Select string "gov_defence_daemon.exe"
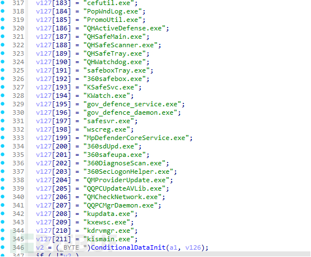Image resolution: width=311 pixels, height=257 pixels. 130,112
